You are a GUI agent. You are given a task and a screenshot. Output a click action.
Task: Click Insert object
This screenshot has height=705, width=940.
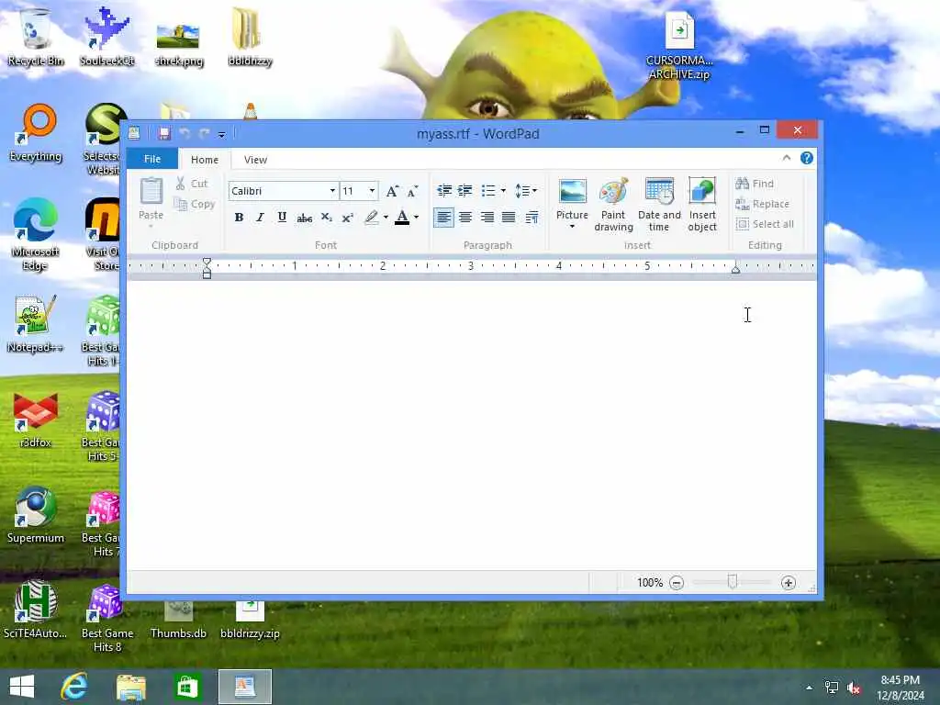[702, 205]
